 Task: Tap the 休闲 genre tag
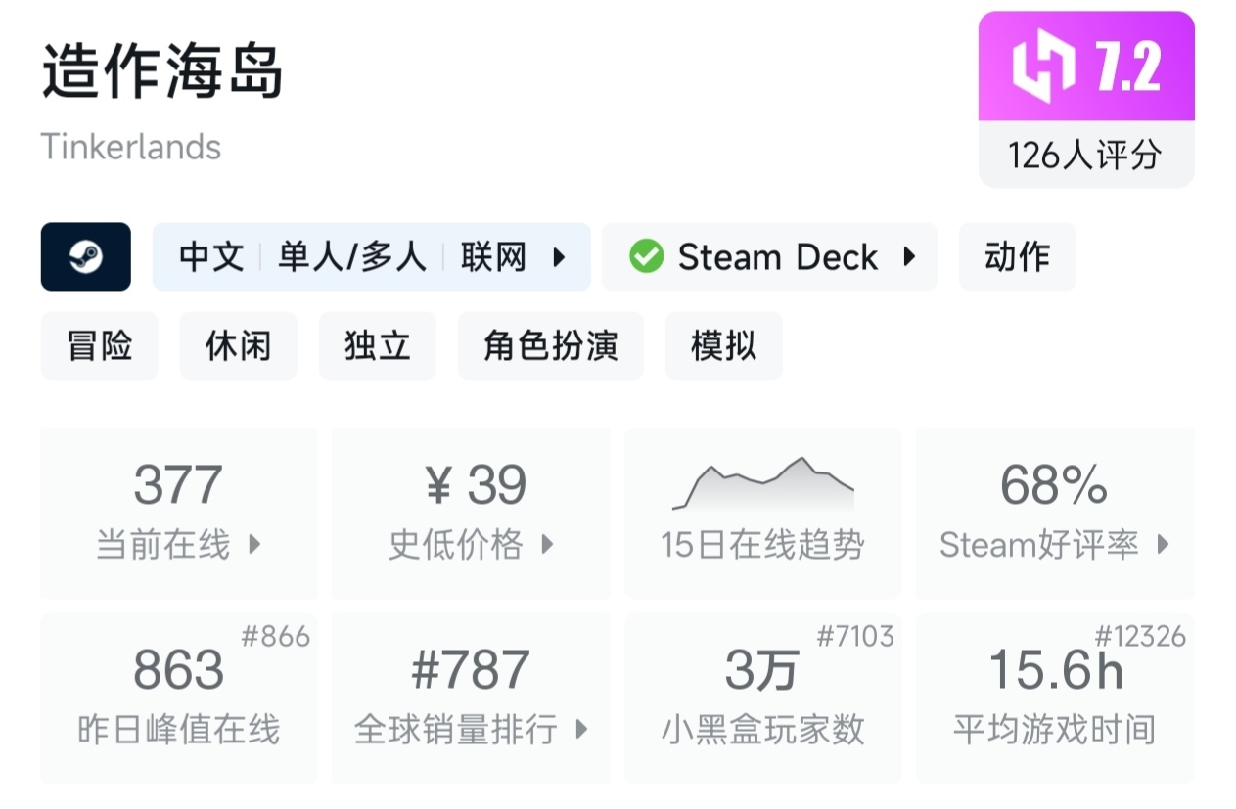coord(238,346)
